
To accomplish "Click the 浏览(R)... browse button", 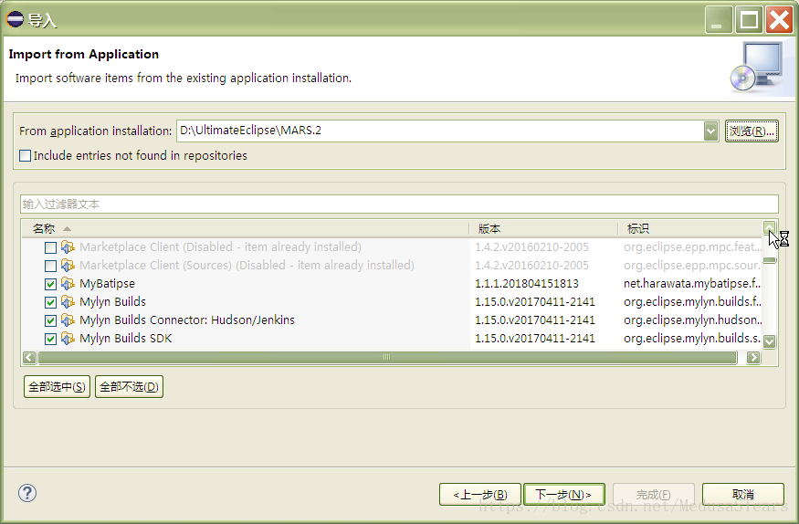I will click(x=752, y=131).
